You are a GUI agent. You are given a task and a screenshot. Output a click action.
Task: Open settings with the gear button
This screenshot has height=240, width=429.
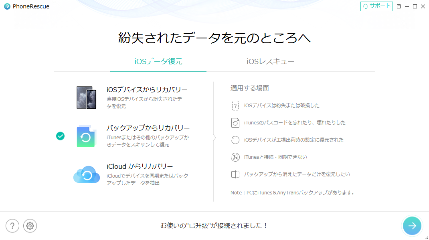[x=30, y=226]
